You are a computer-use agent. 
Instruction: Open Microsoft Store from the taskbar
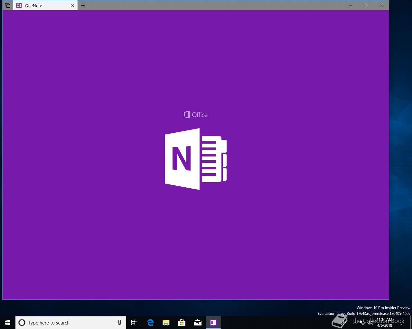[182, 323]
